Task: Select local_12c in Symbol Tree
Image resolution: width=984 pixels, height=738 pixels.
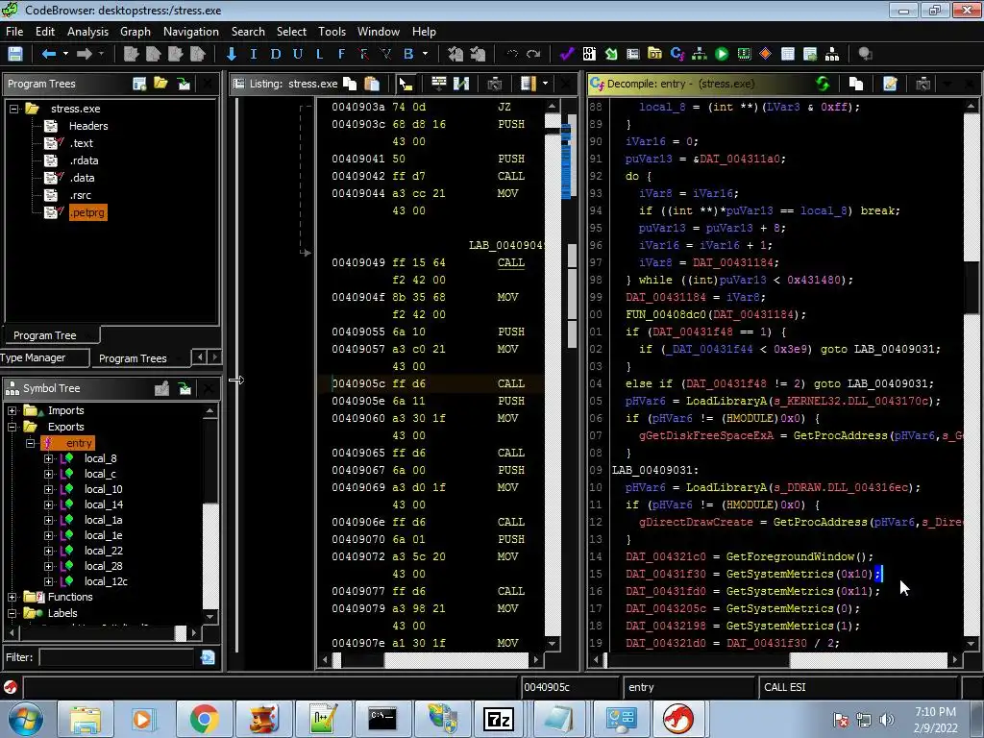Action: (x=106, y=581)
